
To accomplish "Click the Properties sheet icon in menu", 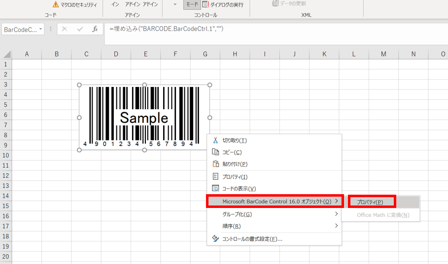I will pos(215,176).
